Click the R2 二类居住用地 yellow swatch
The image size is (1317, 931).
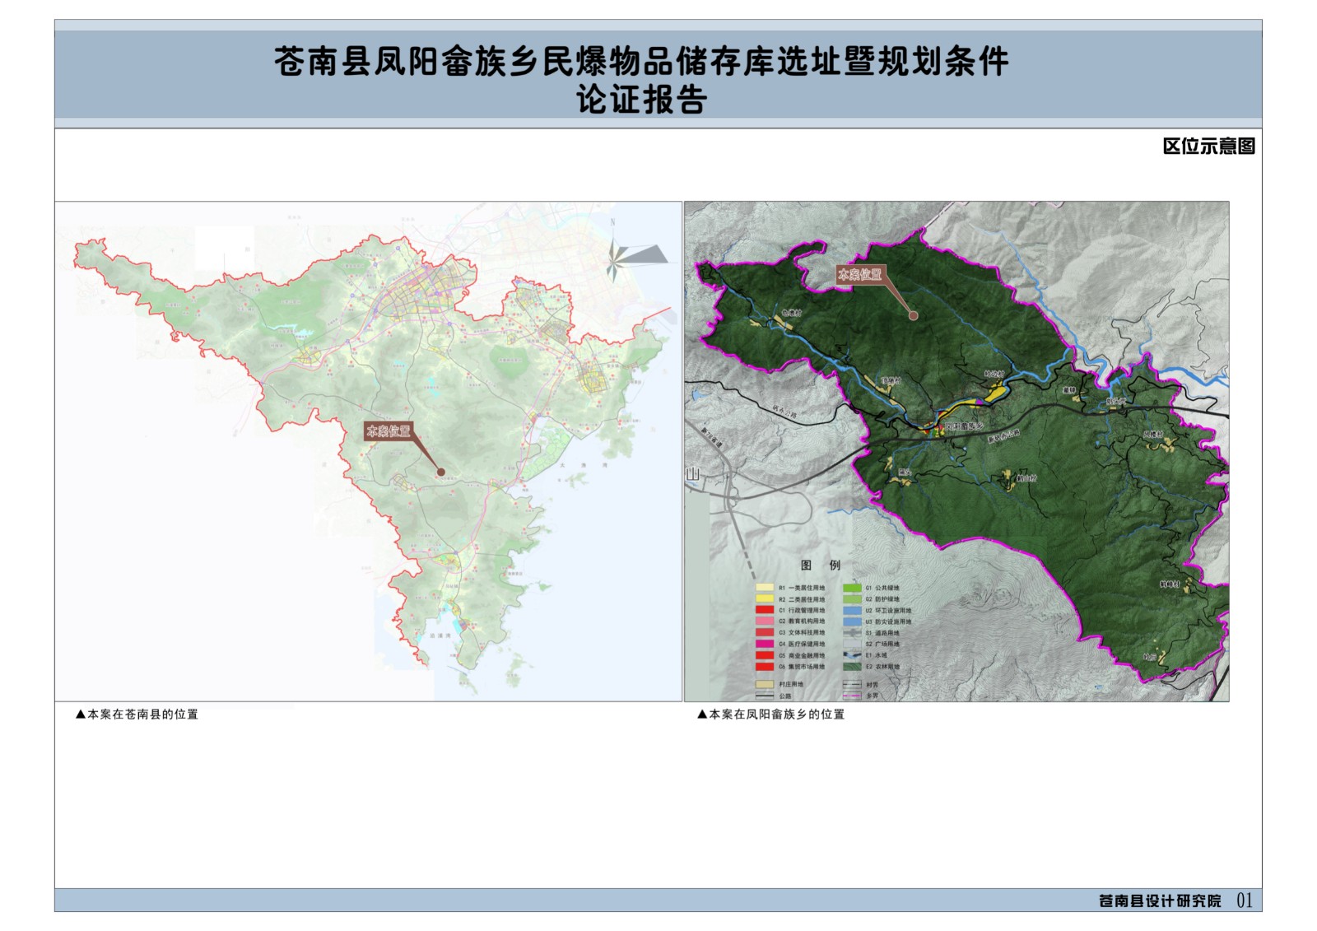point(765,598)
